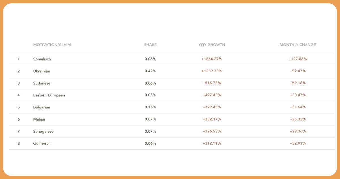Image resolution: width=340 pixels, height=179 pixels.
Task: Click Ukrainian's 0.42% share value
Action: coord(150,71)
